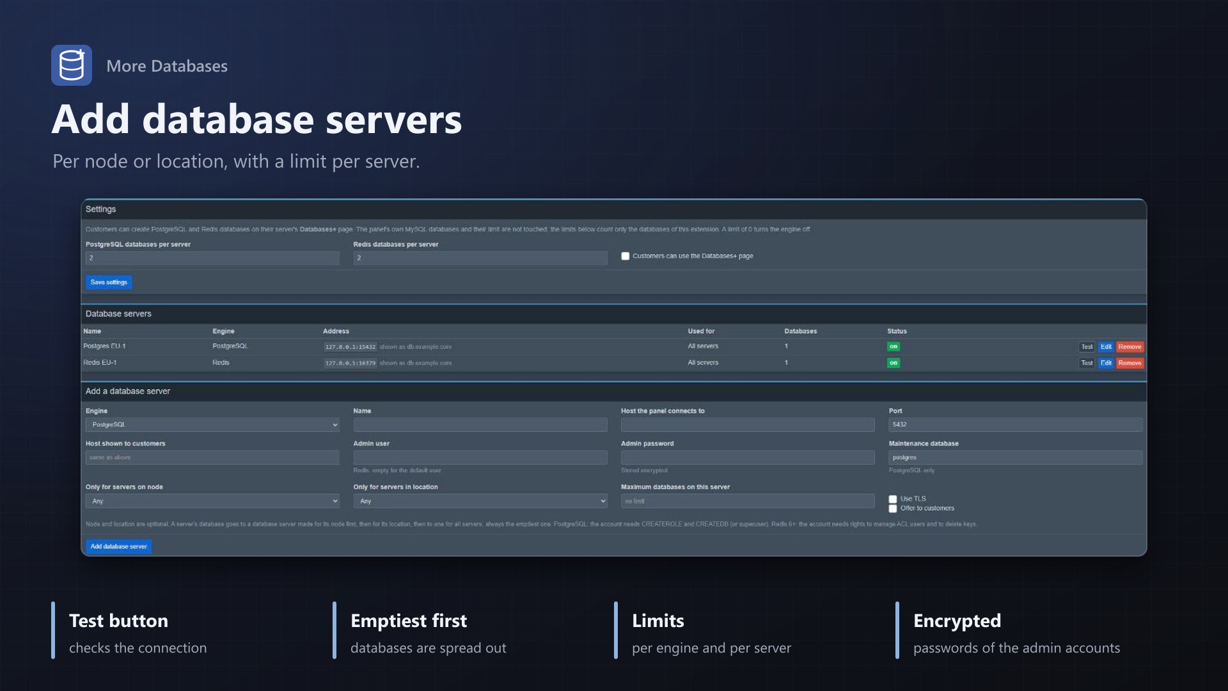Click the Redis EU-1 name cell

click(100, 363)
